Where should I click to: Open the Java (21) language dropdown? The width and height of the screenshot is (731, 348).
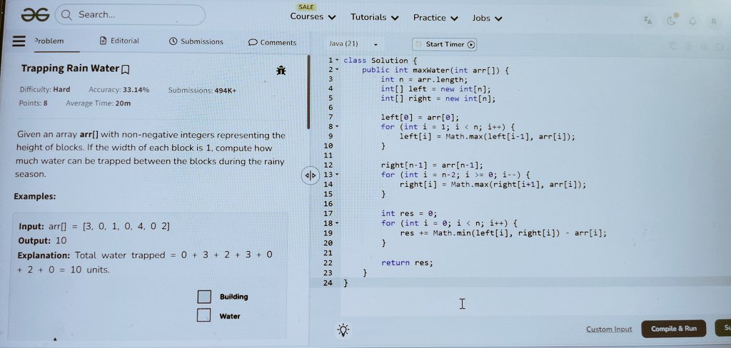click(x=353, y=43)
